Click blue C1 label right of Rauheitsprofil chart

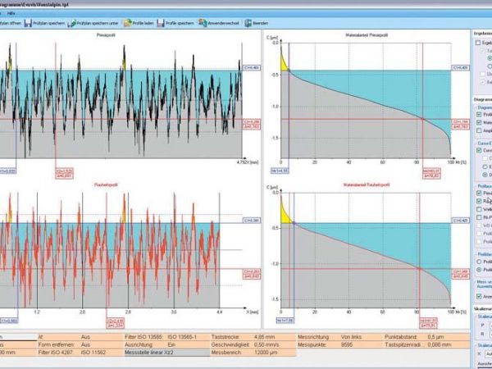click(x=252, y=221)
